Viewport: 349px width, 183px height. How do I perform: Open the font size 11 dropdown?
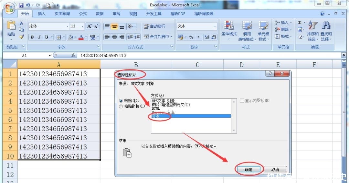[x=82, y=26]
